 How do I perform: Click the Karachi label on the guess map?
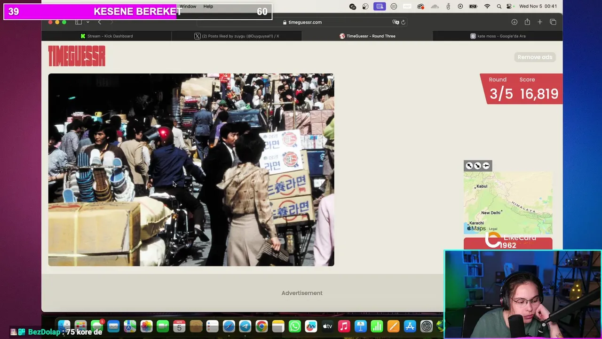pos(476,223)
